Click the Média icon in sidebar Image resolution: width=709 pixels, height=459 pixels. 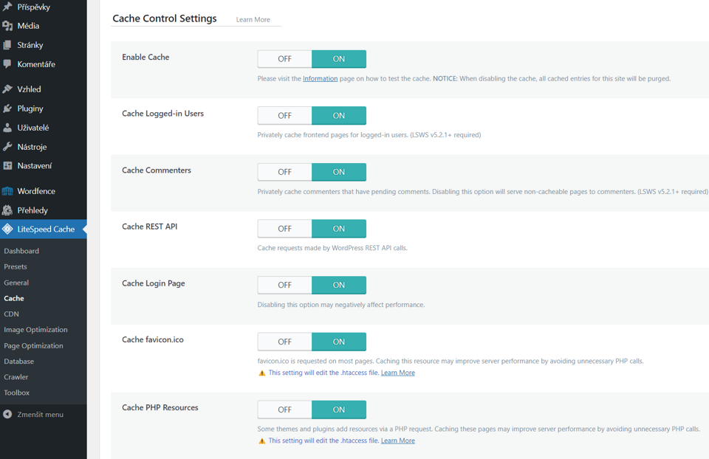pos(7,26)
